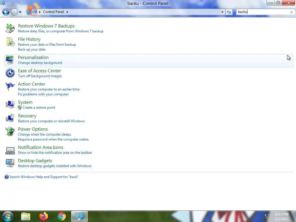Screen dimensions: 296x222
Task: Click the Personalization monitor icon
Action: [10, 60]
